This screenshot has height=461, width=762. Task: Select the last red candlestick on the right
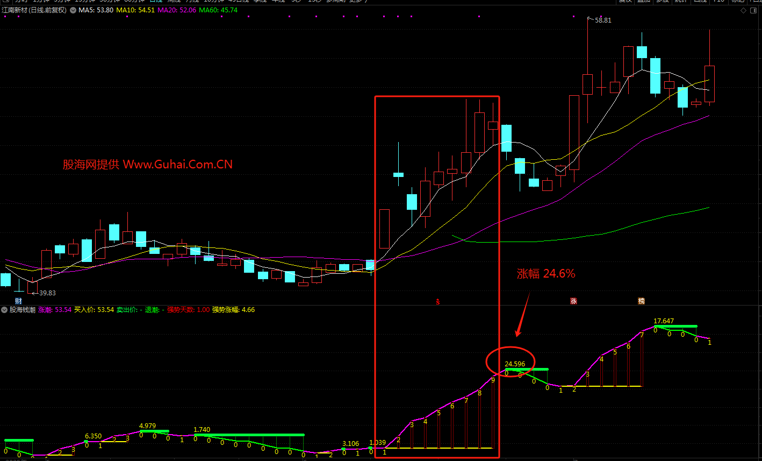pyautogui.click(x=709, y=84)
